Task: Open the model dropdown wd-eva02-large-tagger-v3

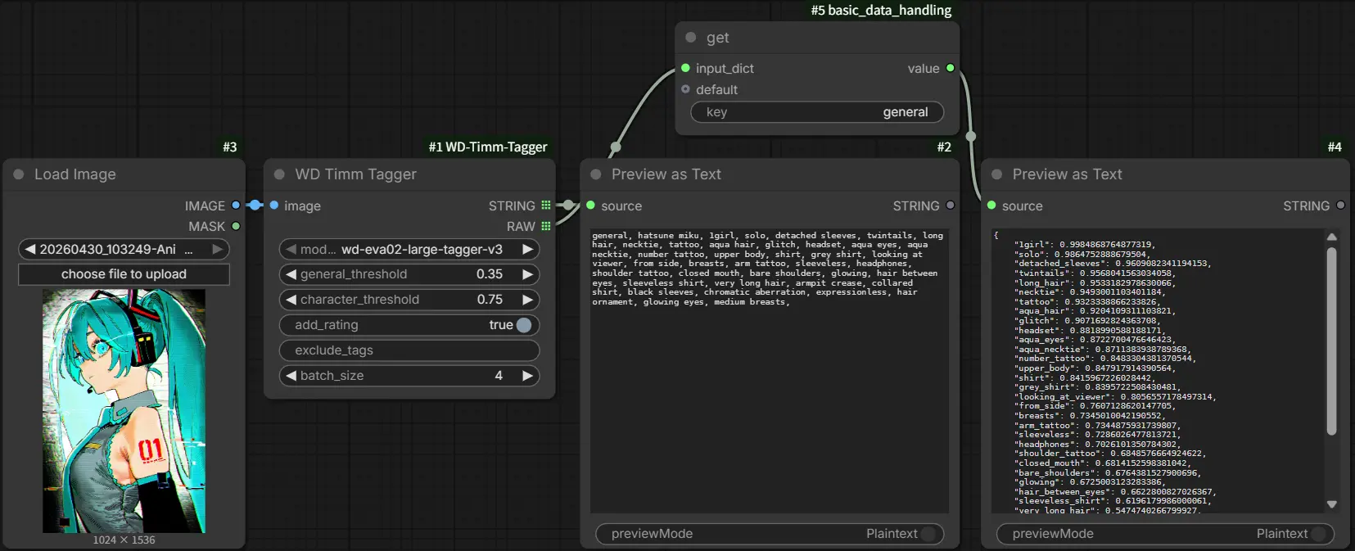Action: 409,249
